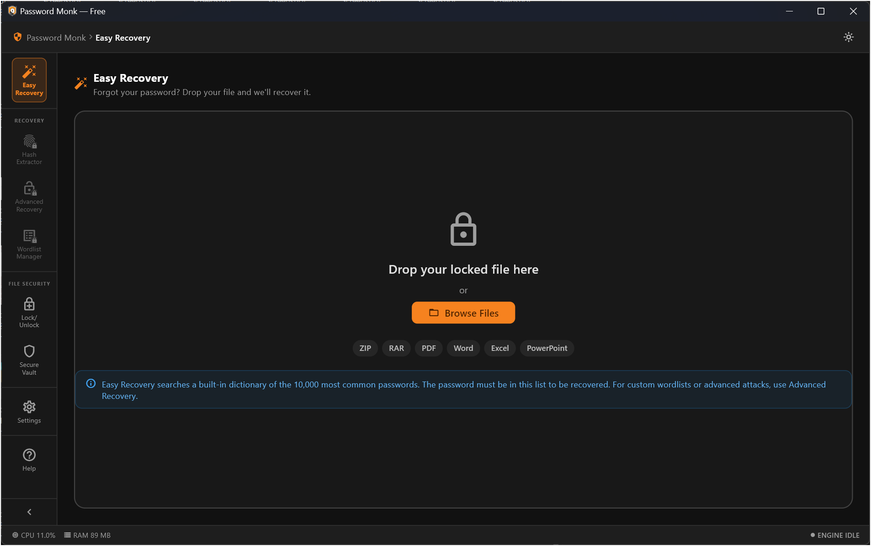The image size is (871, 546).
Task: Click the RAM 89 MB status entry
Action: point(87,535)
